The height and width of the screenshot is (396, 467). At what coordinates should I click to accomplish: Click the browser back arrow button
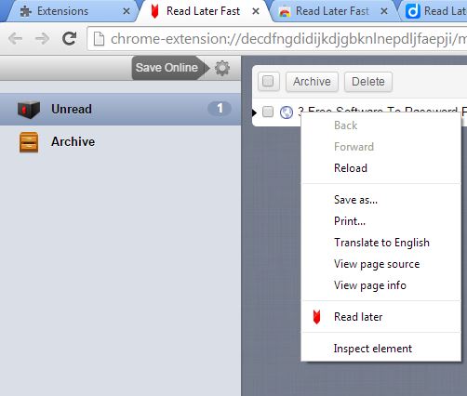15,39
